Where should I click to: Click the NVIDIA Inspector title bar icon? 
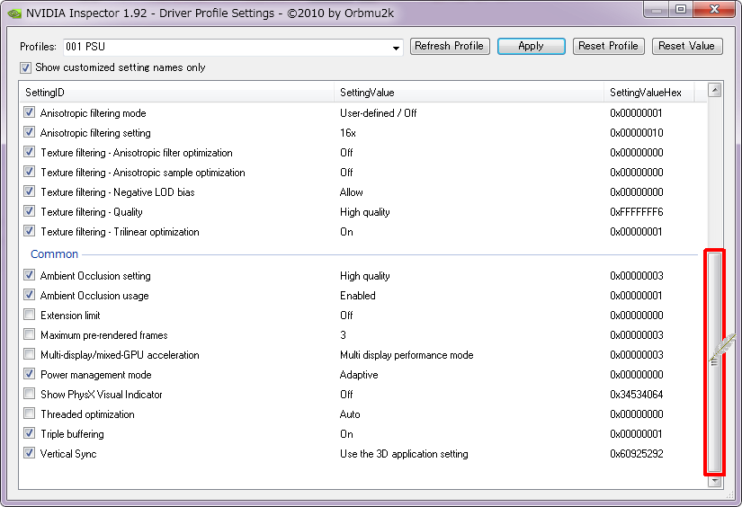coord(14,13)
